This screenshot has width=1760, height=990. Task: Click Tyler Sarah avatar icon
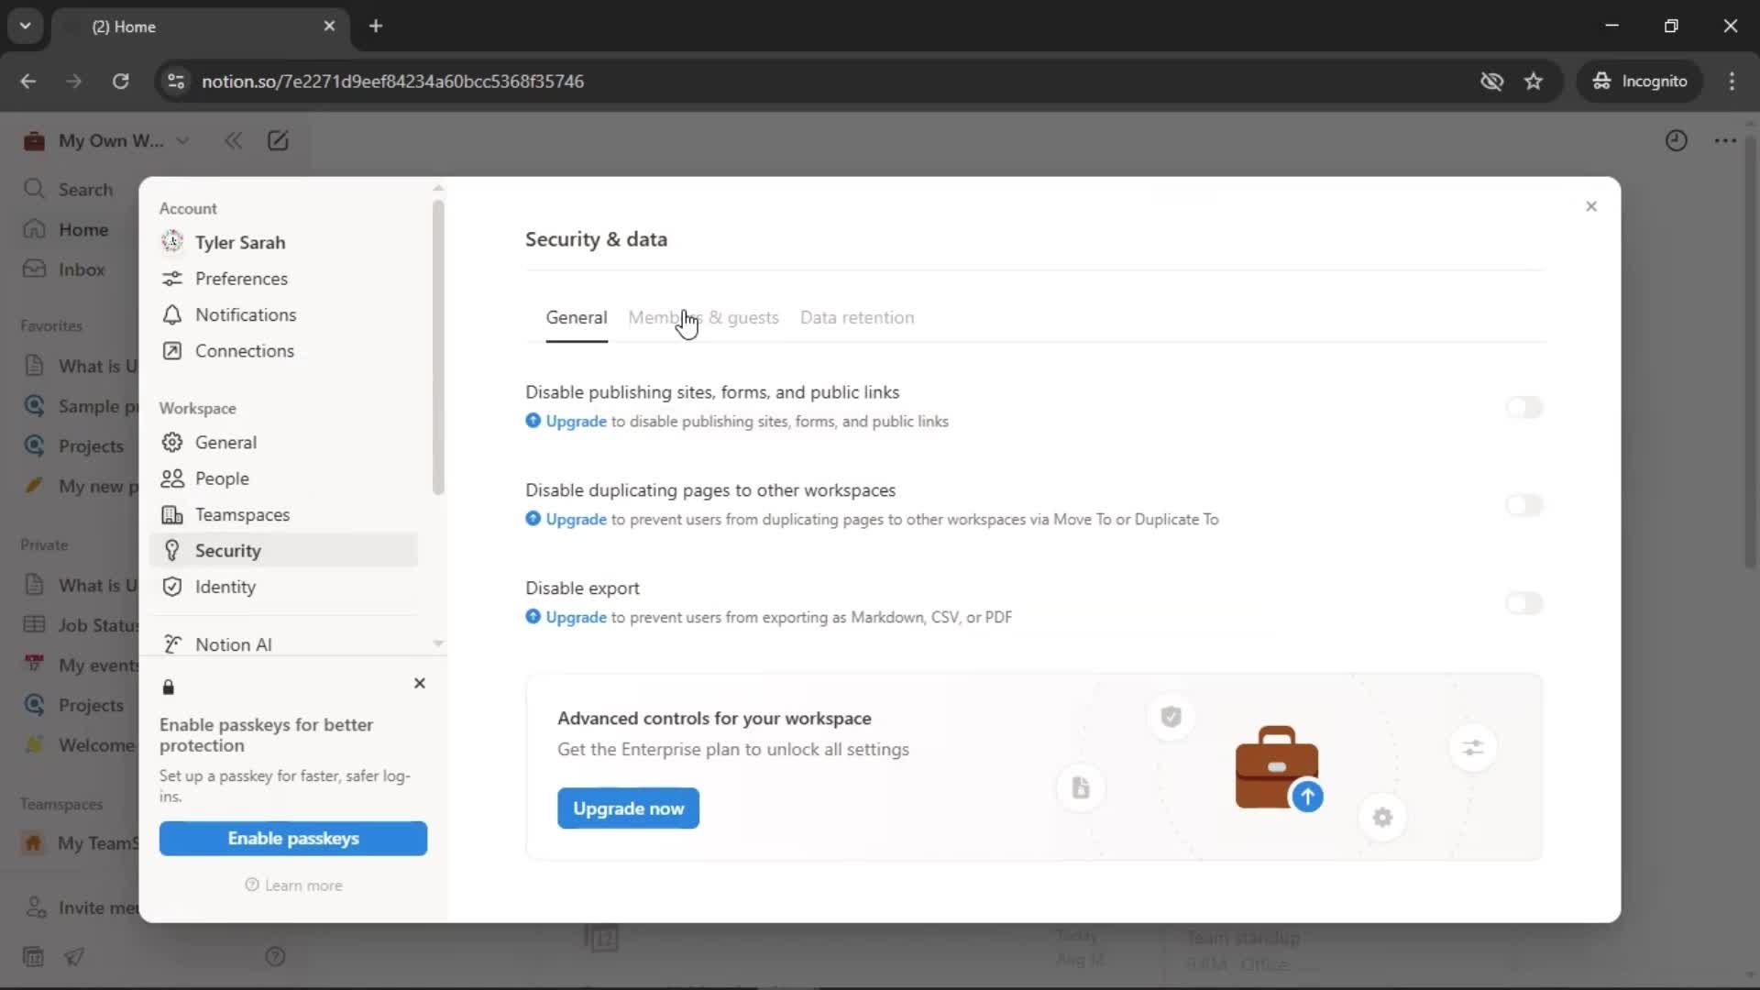171,241
